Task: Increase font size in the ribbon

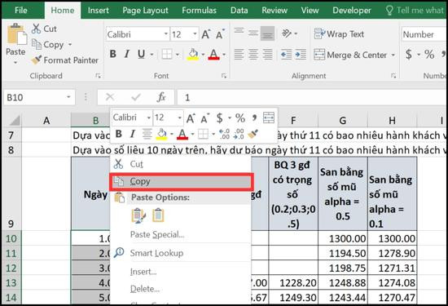Action: tap(206, 34)
